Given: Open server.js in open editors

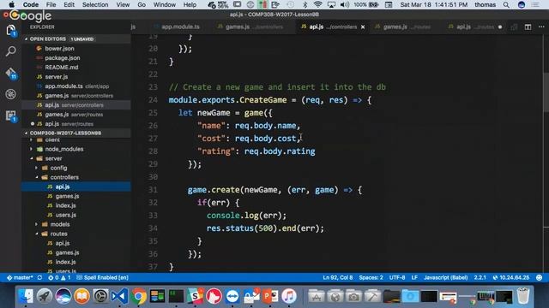Looking at the screenshot, I should pos(56,77).
